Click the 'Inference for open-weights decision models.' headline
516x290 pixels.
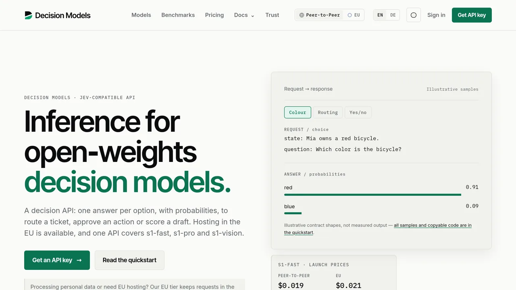127,151
